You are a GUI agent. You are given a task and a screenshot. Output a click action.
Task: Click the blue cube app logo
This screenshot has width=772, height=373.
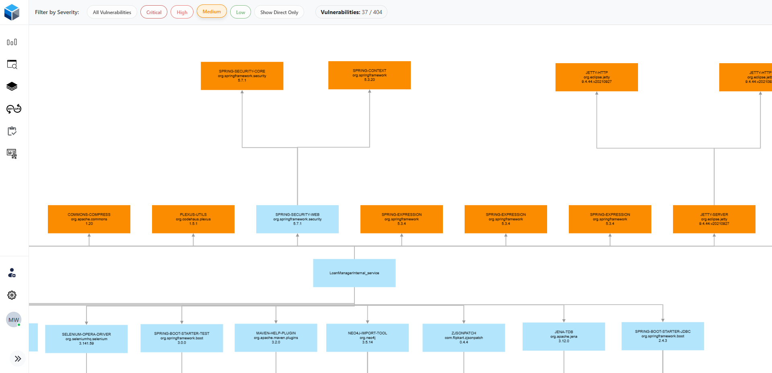coord(12,12)
